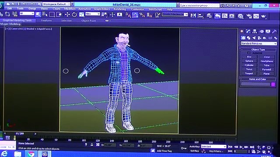Enable the AutoGrid checkbox
The image size is (280, 157).
pyautogui.click(x=249, y=53)
